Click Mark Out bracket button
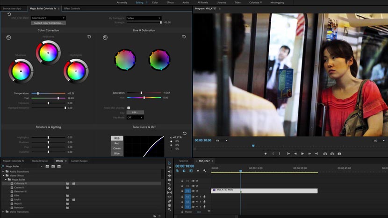The image size is (388, 218). pos(280,154)
